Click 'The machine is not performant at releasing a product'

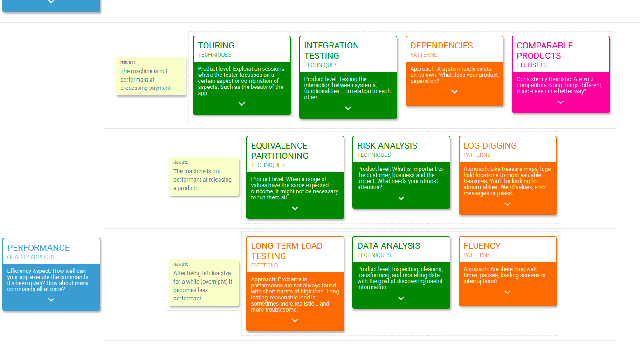tap(202, 180)
